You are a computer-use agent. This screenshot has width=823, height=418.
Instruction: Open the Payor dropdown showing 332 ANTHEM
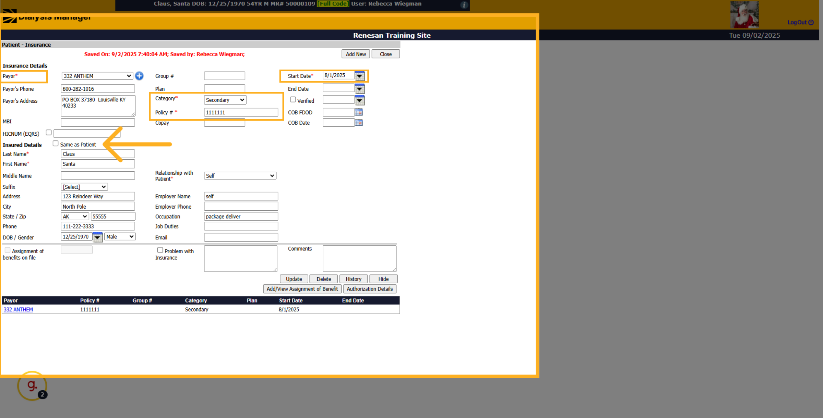coord(97,76)
